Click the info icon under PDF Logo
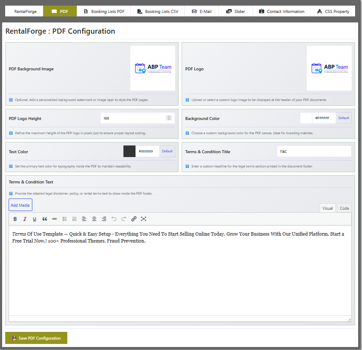This screenshot has height=350, width=362. click(x=187, y=100)
